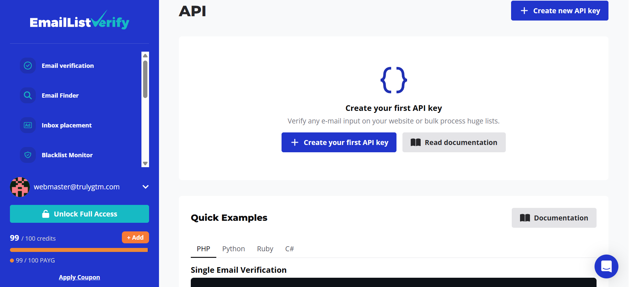Click the Single Email Verification heading
Screen dimensions: 629x287
tap(238, 270)
